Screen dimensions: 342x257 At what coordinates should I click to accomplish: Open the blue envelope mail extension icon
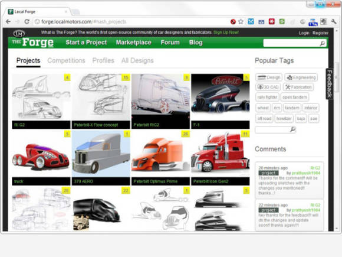261,21
